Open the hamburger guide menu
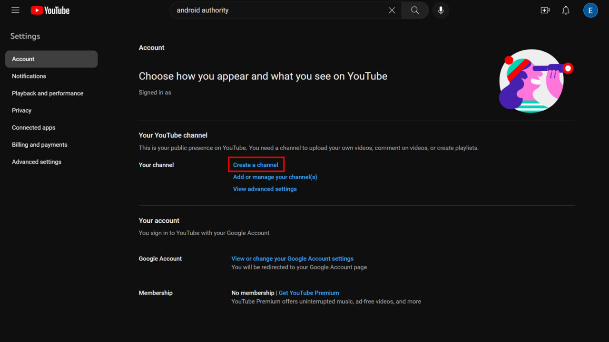This screenshot has height=342, width=609. click(16, 10)
